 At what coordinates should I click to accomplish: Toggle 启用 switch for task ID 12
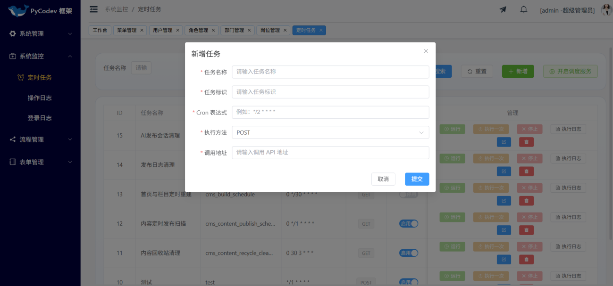(409, 224)
